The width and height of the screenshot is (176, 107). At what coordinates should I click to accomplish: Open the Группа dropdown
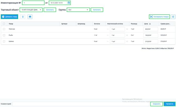point(78,10)
